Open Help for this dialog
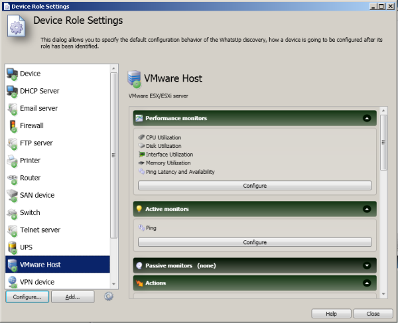This screenshot has width=398, height=323. pos(331,313)
